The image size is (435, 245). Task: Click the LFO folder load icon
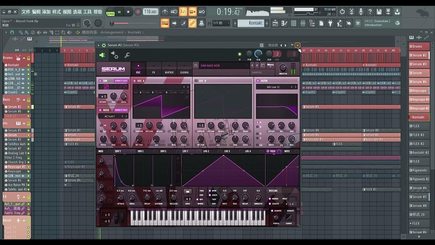pos(187,192)
